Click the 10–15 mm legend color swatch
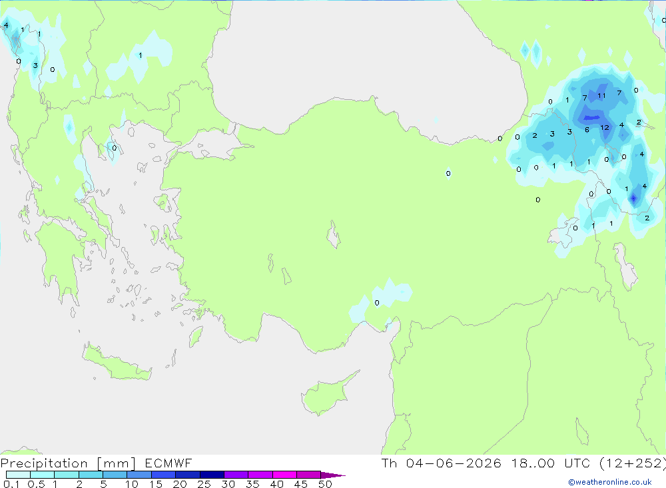The height and width of the screenshot is (488, 666). click(139, 475)
